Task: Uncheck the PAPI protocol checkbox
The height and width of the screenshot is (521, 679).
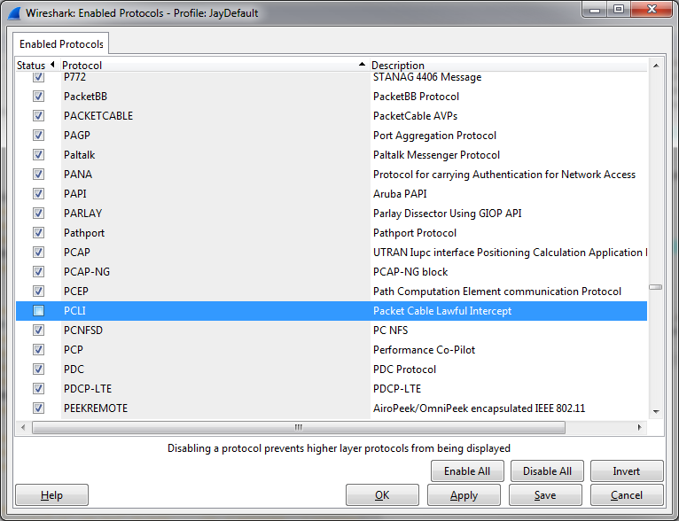Action: click(38, 193)
